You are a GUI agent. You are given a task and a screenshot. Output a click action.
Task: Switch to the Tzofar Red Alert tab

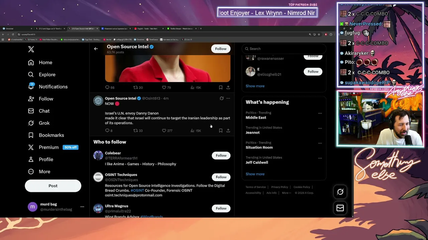149,29
